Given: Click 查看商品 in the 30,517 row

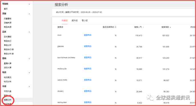Looking at the screenshot, I should (x=88, y=57).
